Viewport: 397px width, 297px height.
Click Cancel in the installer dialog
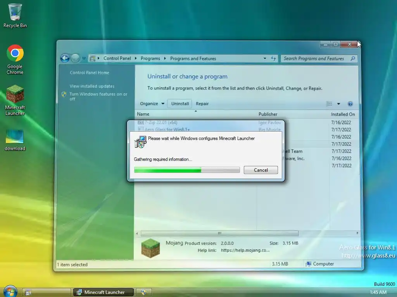coord(261,170)
